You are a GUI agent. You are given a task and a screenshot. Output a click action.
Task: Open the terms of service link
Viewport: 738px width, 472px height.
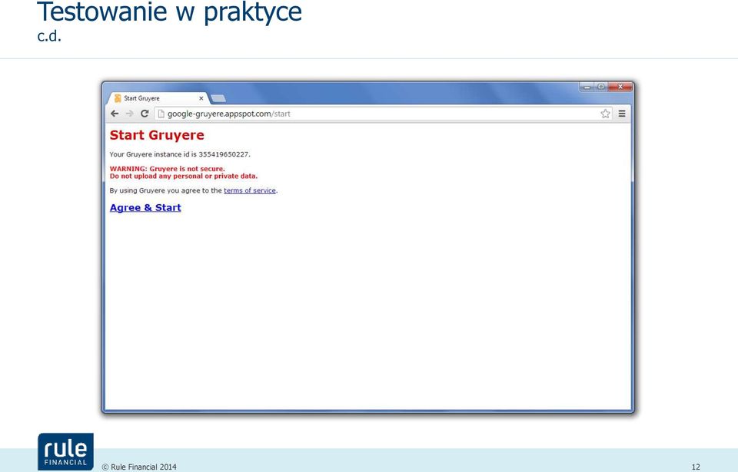tap(250, 190)
